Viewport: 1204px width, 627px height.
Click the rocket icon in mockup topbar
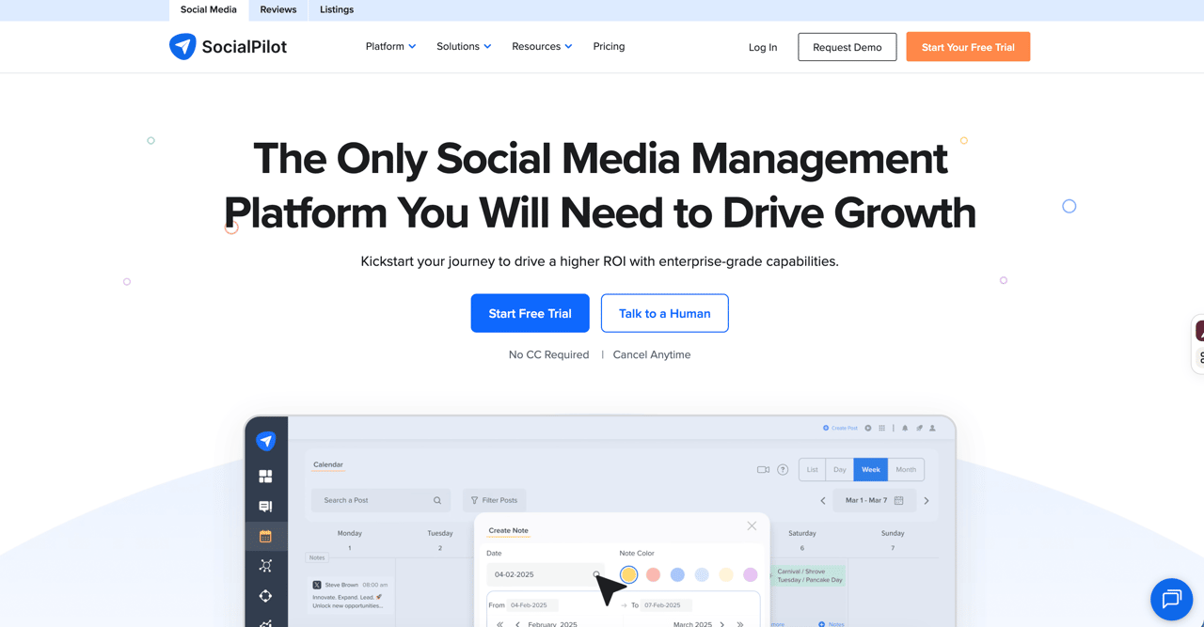pyautogui.click(x=919, y=428)
